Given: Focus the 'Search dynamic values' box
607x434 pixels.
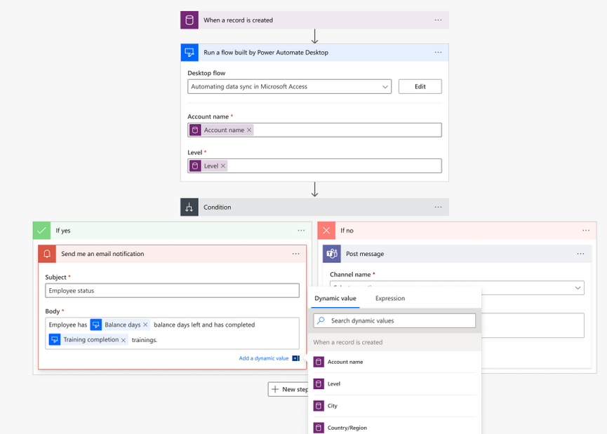Looking at the screenshot, I should 394,320.
